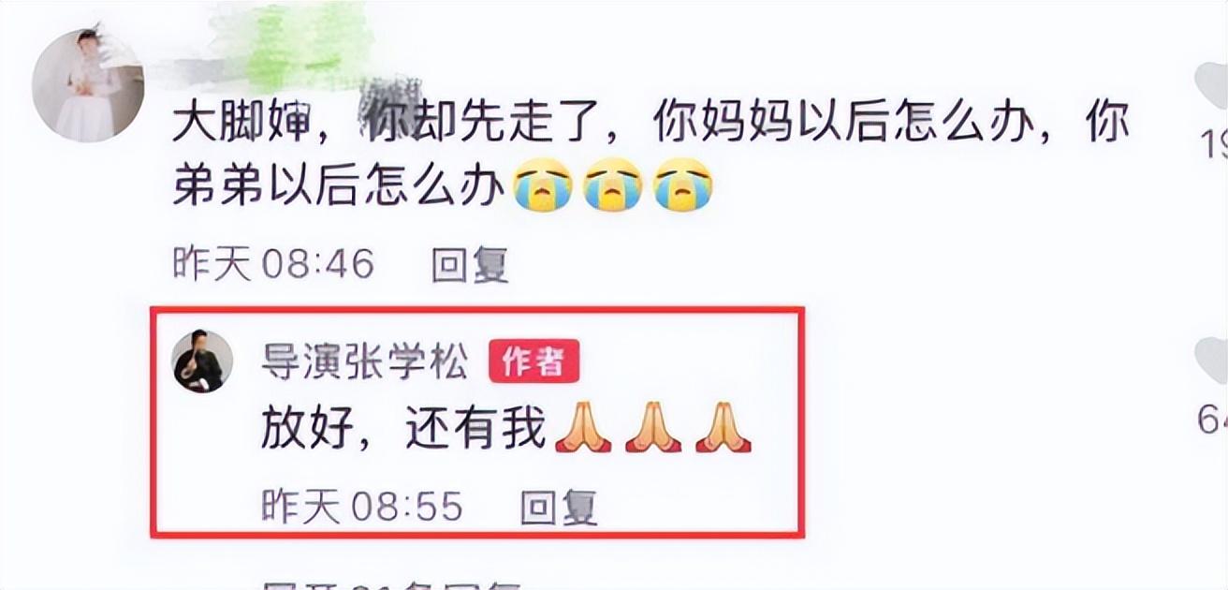Click the red 作者 badge
The height and width of the screenshot is (590, 1228).
pos(534,363)
